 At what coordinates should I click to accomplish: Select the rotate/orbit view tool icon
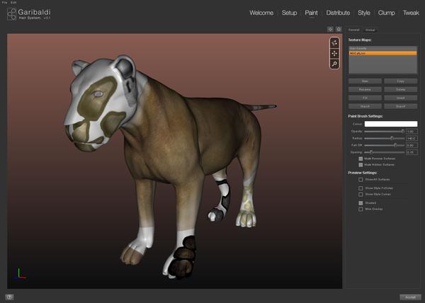click(x=334, y=43)
